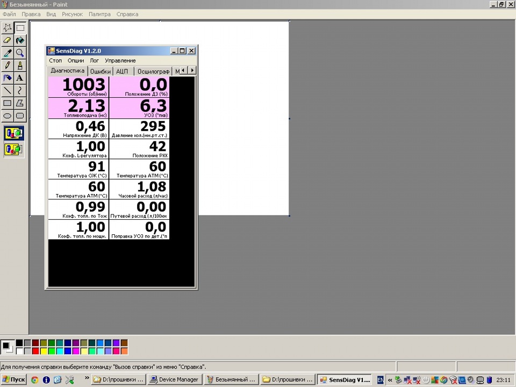Switch to SensDiag taskbar button
The image size is (516, 387).
click(346, 379)
